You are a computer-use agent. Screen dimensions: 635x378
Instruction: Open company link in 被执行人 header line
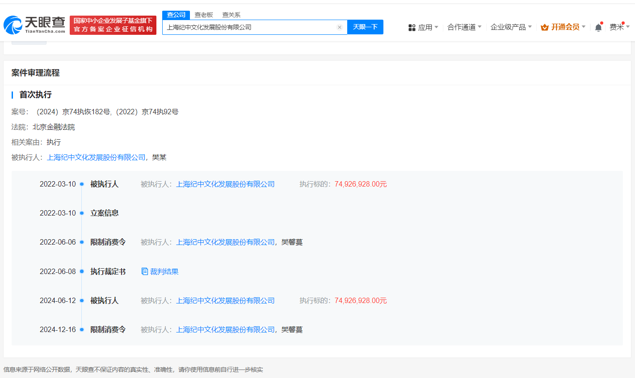click(x=96, y=158)
